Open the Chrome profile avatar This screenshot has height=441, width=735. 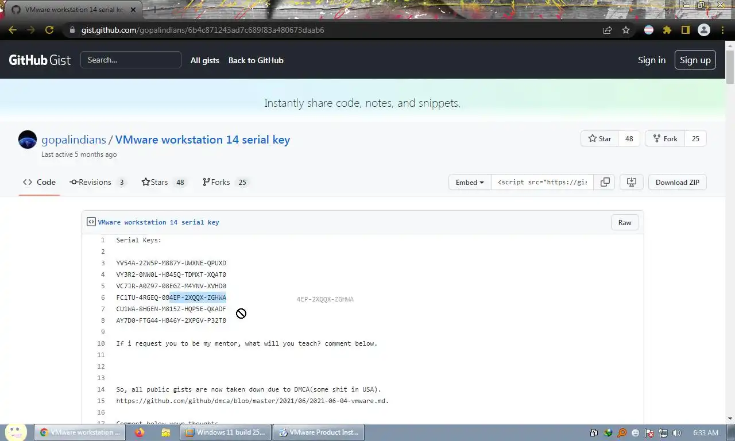pos(704,30)
